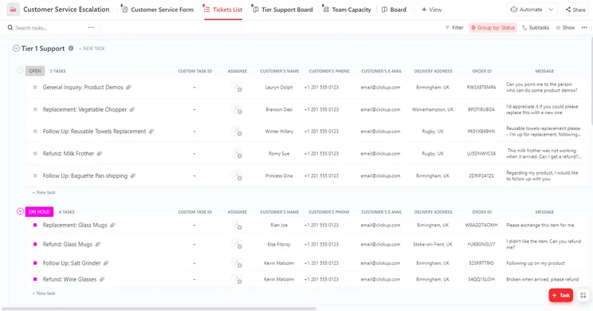The height and width of the screenshot is (311, 593).
Task: Open attachment icon on Follow Up: Salt Grinder
Action: pyautogui.click(x=106, y=263)
